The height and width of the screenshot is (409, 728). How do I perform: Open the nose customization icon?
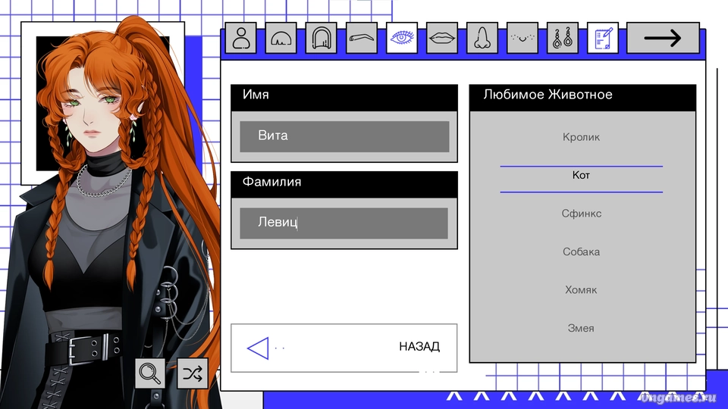pos(482,38)
